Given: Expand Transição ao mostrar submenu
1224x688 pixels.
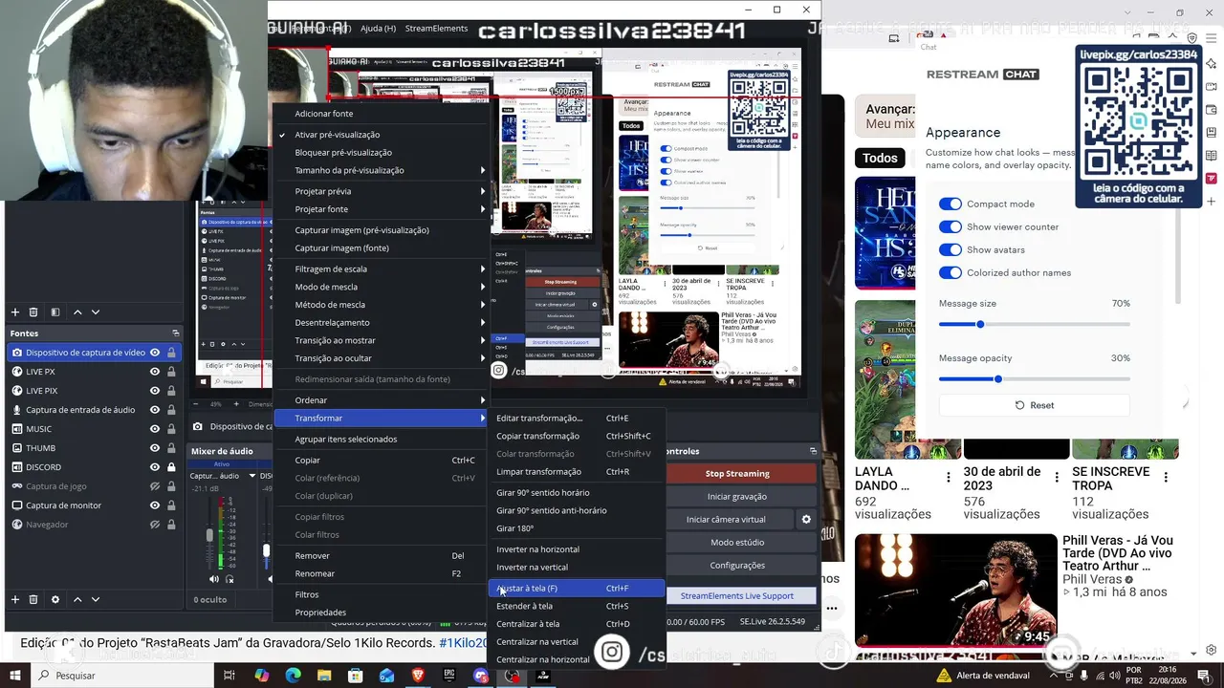Looking at the screenshot, I should click(x=381, y=340).
